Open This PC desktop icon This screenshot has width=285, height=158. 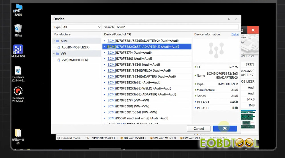tap(18, 8)
